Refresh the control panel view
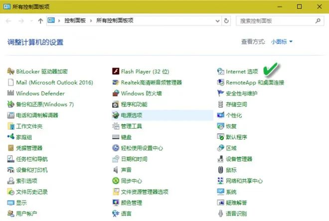 tap(226, 21)
